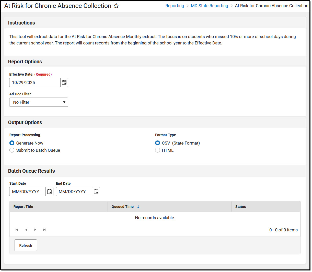This screenshot has width=312, height=272.
Task: Click the Report Title column header
Action: 23,206
